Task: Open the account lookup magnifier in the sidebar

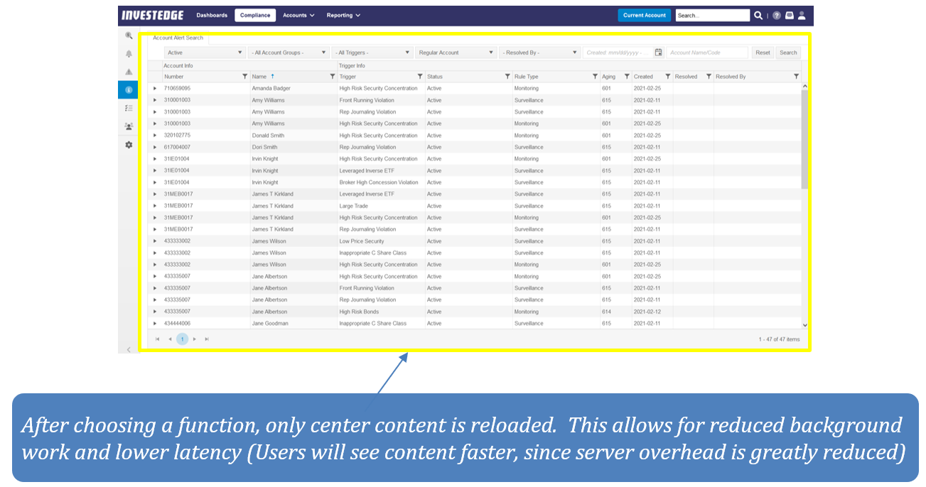Action: 129,35
